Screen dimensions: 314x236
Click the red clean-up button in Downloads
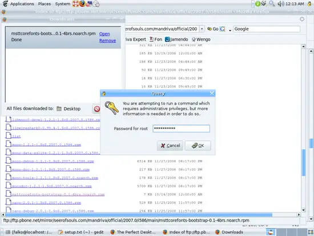pyautogui.click(x=97, y=109)
